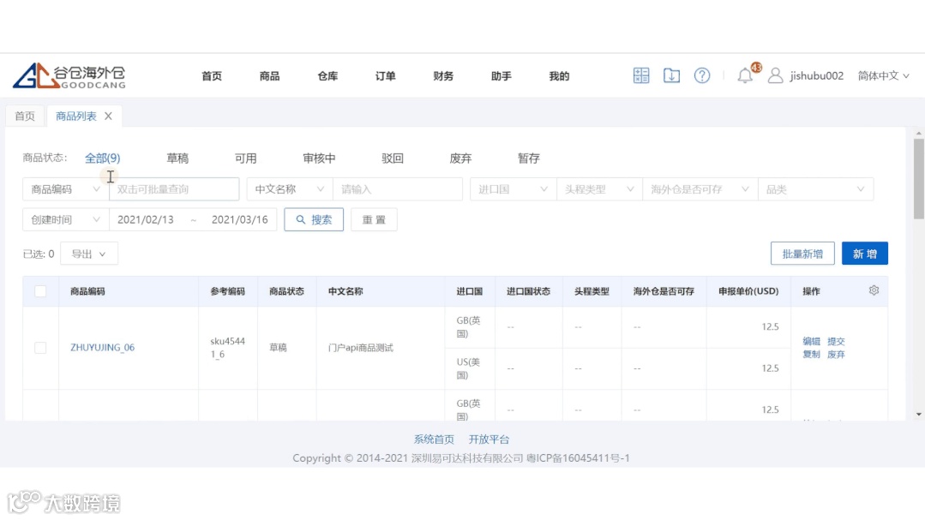
Task: Open the download center icon
Action: tap(671, 75)
